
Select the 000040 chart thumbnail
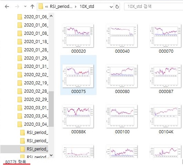coord(122,36)
